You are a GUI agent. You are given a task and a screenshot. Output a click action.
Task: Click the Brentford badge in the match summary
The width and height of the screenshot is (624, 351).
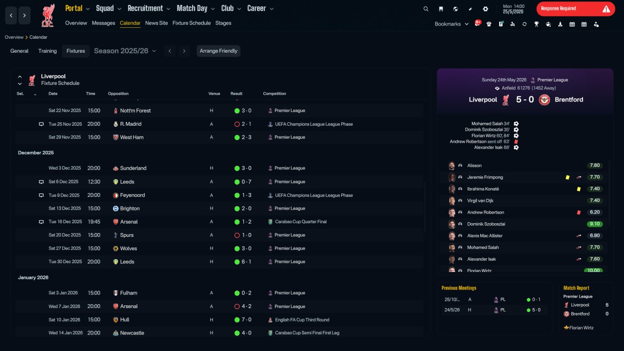[544, 99]
